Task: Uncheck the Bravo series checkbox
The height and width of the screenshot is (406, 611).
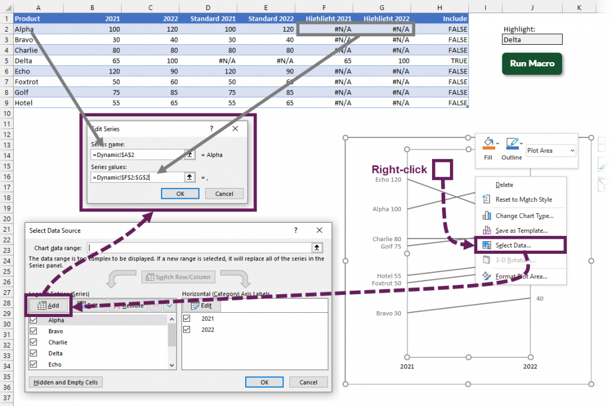Action: click(x=33, y=331)
